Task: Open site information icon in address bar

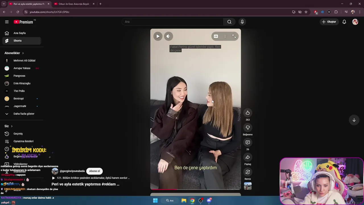Action: point(26,12)
